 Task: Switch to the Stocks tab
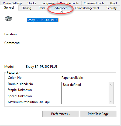(x=32, y=3)
